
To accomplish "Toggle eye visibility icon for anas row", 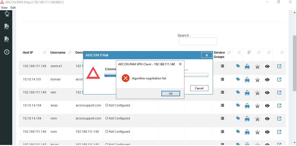I will [x=267, y=106].
